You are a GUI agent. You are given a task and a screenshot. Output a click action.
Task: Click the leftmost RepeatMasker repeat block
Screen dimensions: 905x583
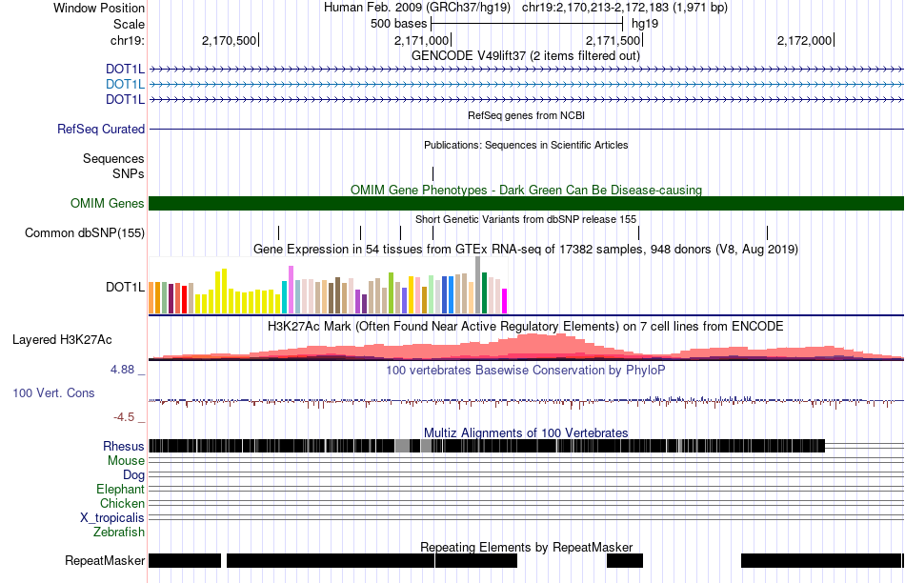(185, 560)
